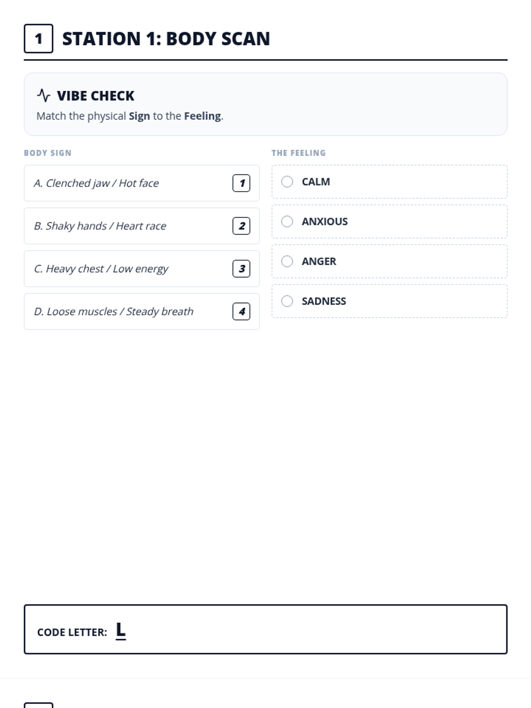531x708 pixels.
Task: Click the BODY SIGN column label
Action: (47, 153)
